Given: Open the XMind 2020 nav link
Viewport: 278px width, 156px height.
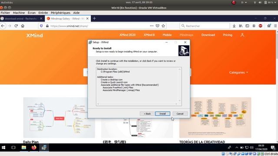Looking at the screenshot, I should (127, 35).
